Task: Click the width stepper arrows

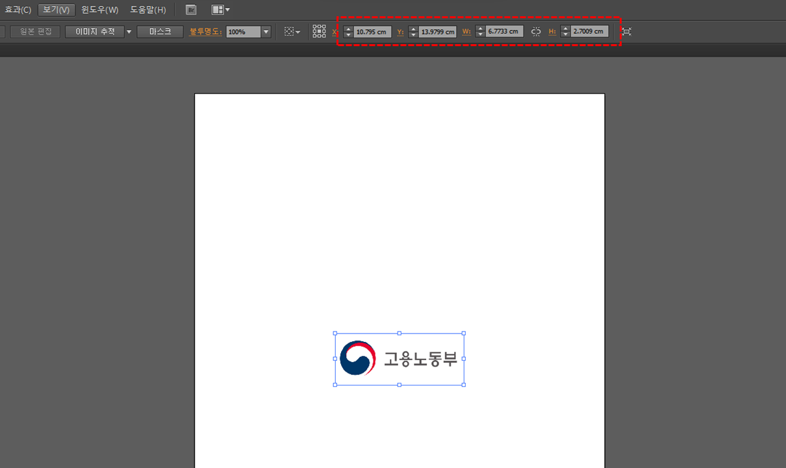Action: [480, 31]
